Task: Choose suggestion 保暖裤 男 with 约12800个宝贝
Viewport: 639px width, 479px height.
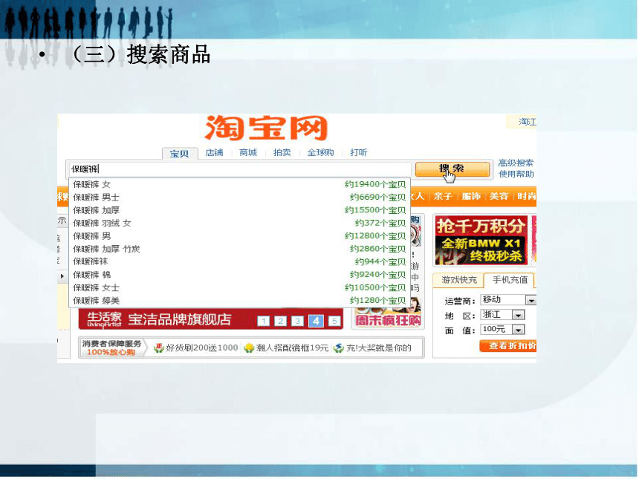Action: tap(239, 237)
